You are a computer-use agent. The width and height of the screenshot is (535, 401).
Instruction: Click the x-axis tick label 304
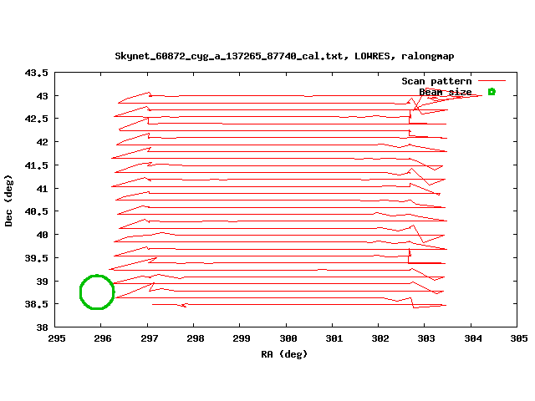pos(473,338)
